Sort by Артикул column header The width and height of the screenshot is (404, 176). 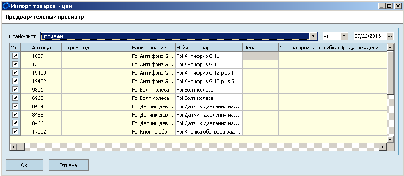coord(46,48)
